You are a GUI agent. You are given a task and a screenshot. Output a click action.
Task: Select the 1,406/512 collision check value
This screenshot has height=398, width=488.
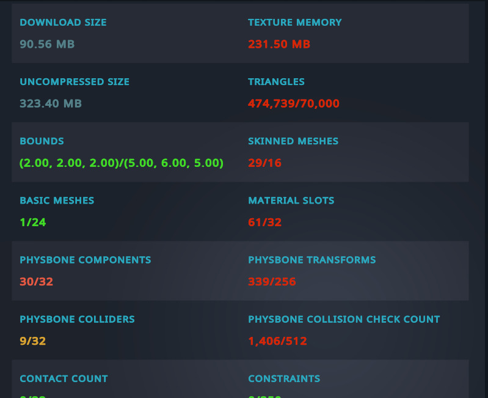(x=278, y=341)
